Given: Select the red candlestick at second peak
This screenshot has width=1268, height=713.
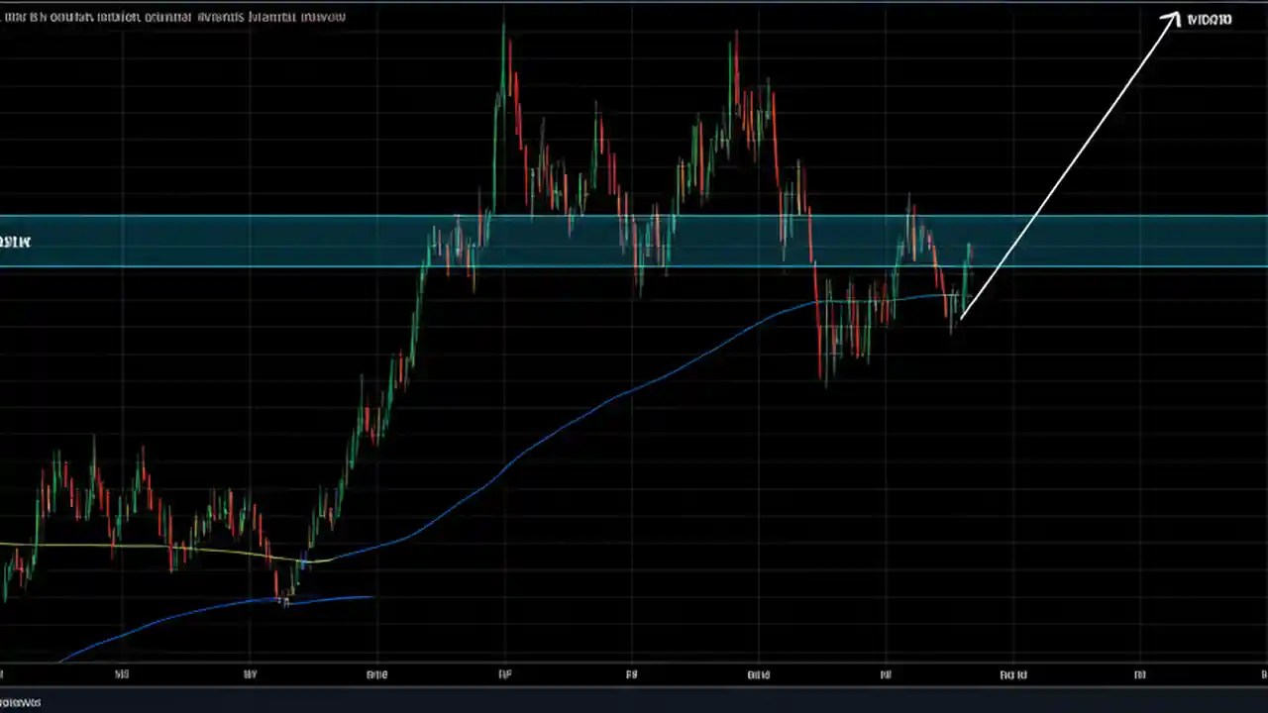Looking at the screenshot, I should (x=735, y=59).
